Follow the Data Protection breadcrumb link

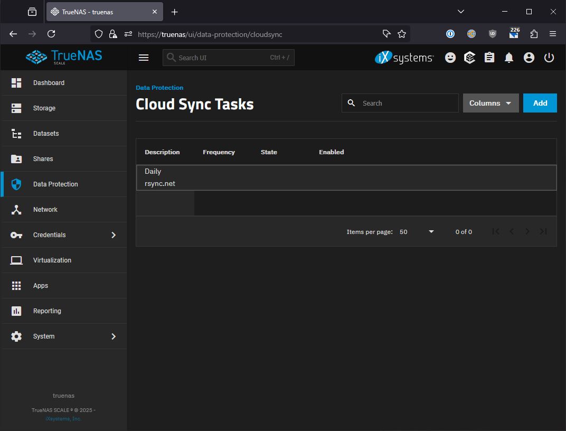[159, 88]
